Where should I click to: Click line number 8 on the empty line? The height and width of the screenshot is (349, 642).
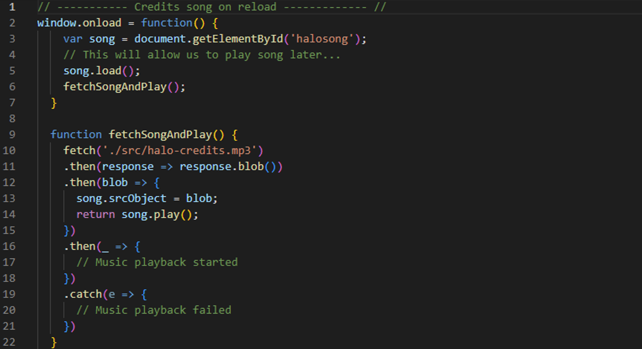[12, 118]
